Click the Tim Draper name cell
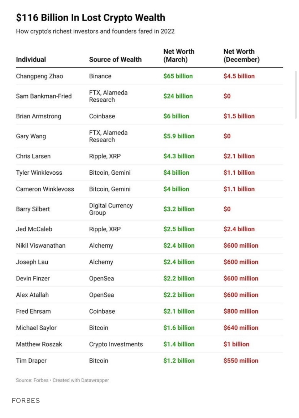 [x=31, y=361]
